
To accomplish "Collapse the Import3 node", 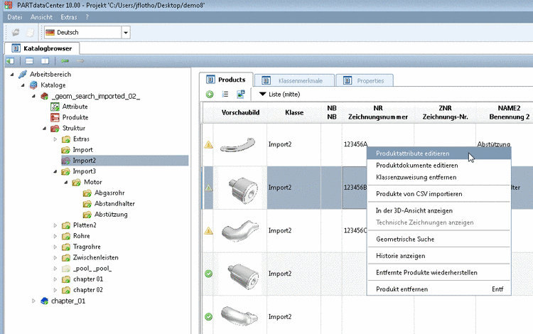I will (x=55, y=171).
